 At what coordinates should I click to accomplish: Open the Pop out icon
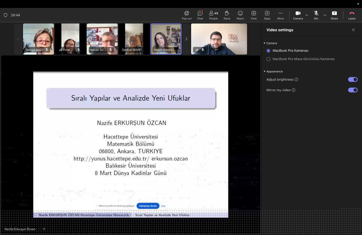[187, 13]
